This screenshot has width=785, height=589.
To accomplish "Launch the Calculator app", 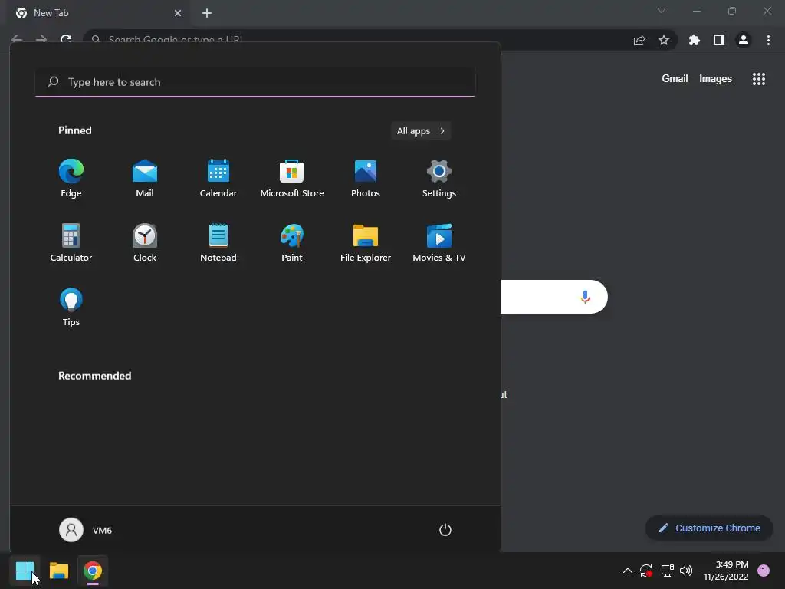I will (x=71, y=243).
